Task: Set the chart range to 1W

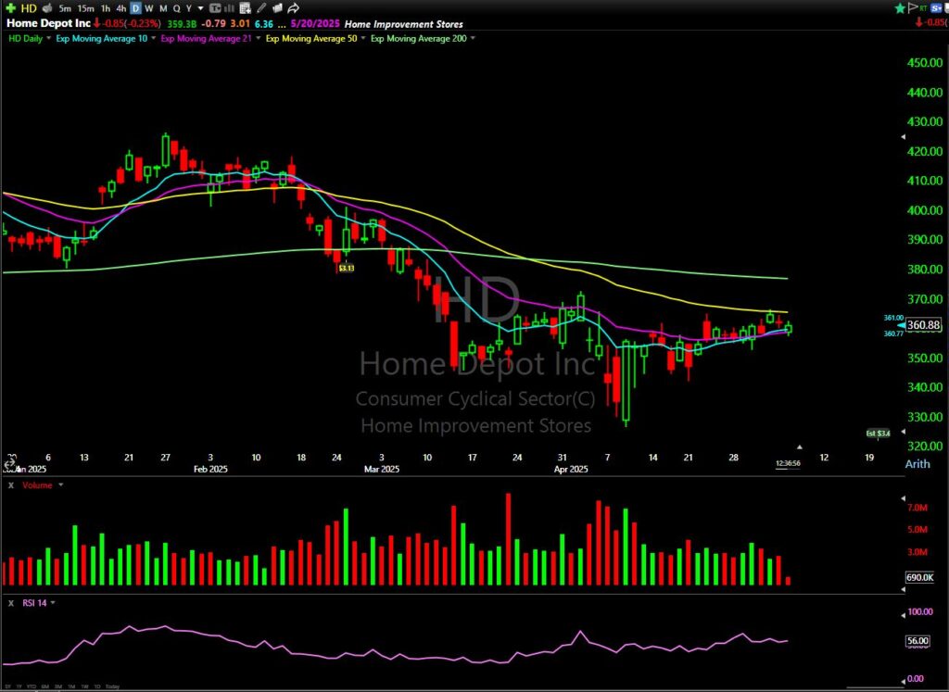Action: 84,686
